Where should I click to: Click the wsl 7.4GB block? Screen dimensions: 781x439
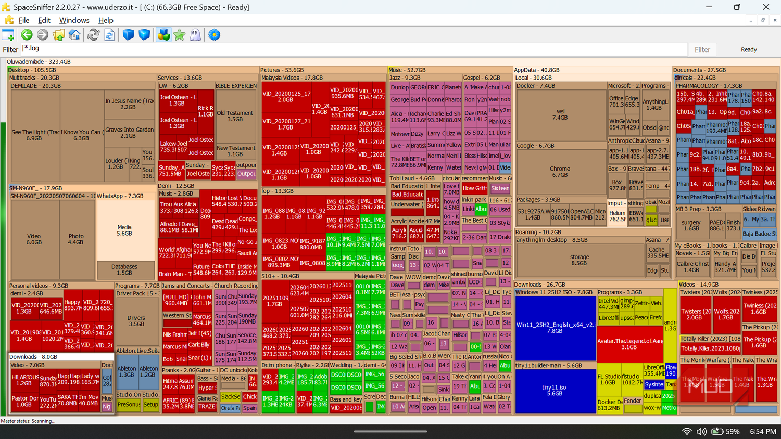coord(560,114)
